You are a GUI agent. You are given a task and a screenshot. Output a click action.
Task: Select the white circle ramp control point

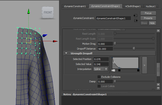[x=114, y=62]
